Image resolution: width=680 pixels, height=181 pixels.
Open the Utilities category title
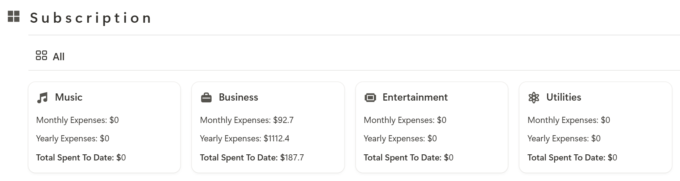tap(564, 97)
